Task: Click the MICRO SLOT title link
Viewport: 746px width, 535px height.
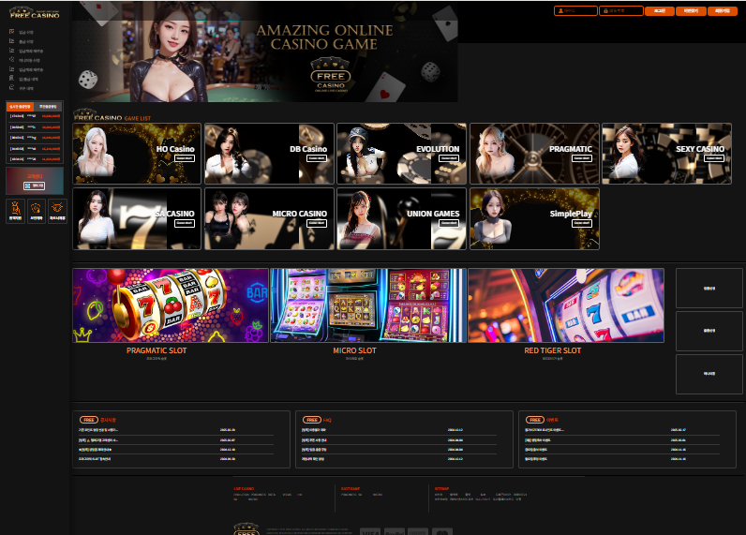Action: pos(354,350)
